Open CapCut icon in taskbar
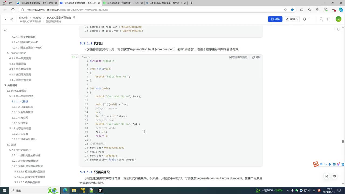 point(101,190)
